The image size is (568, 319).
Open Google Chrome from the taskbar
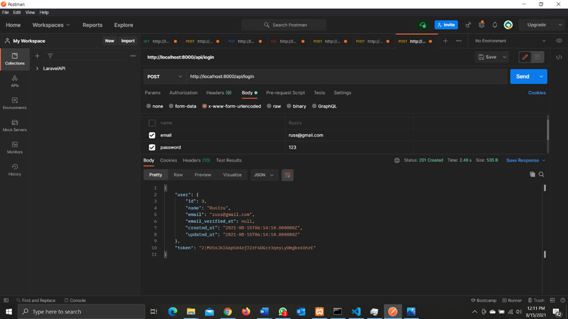coord(227,311)
